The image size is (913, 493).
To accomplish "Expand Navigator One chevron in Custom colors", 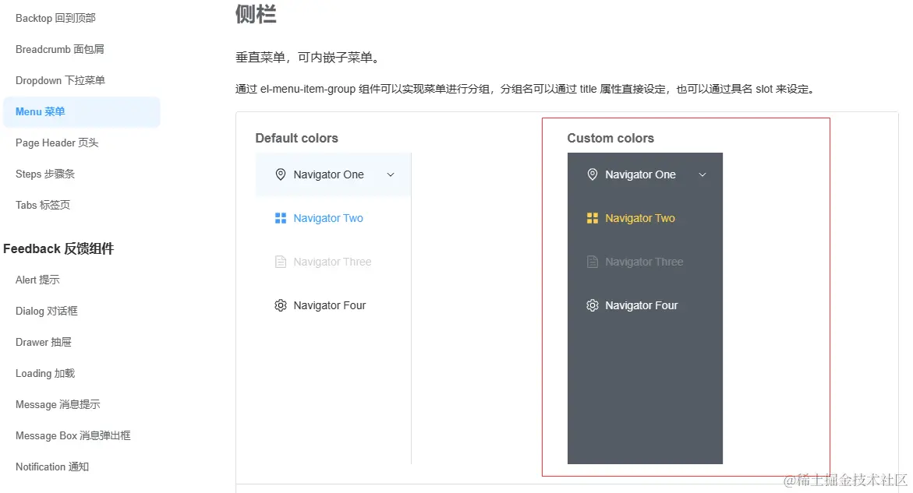I will pos(702,174).
